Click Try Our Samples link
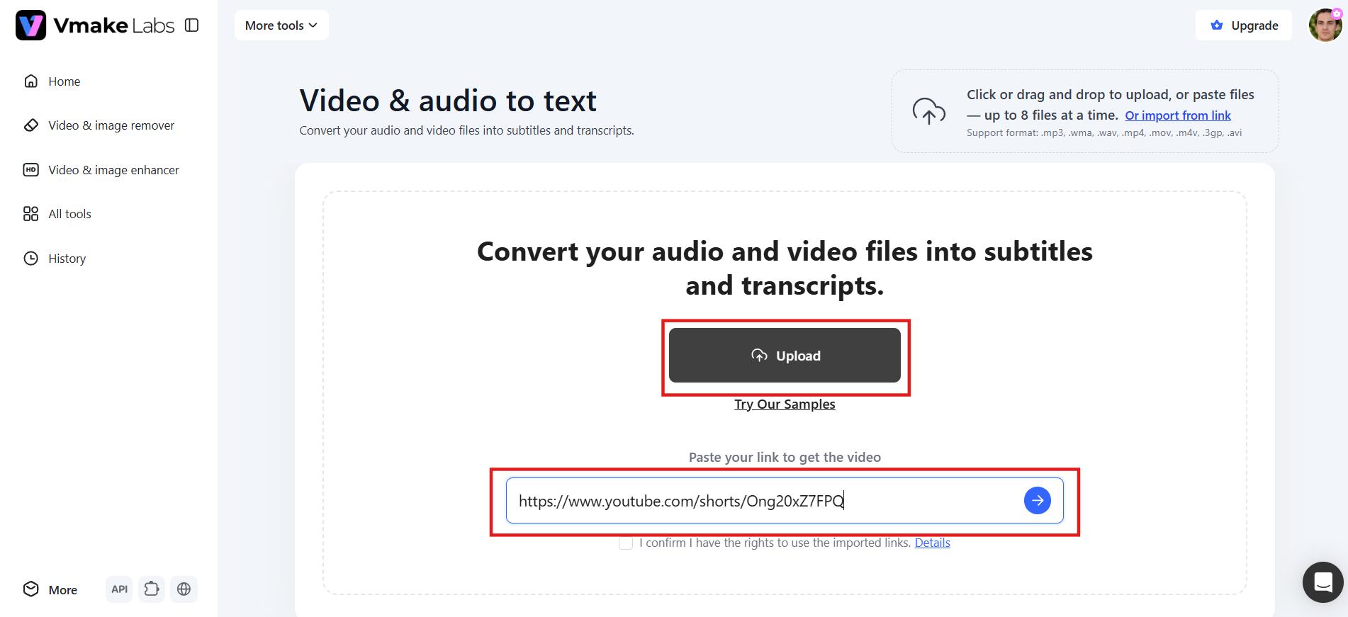Image resolution: width=1348 pixels, height=617 pixels. (785, 404)
